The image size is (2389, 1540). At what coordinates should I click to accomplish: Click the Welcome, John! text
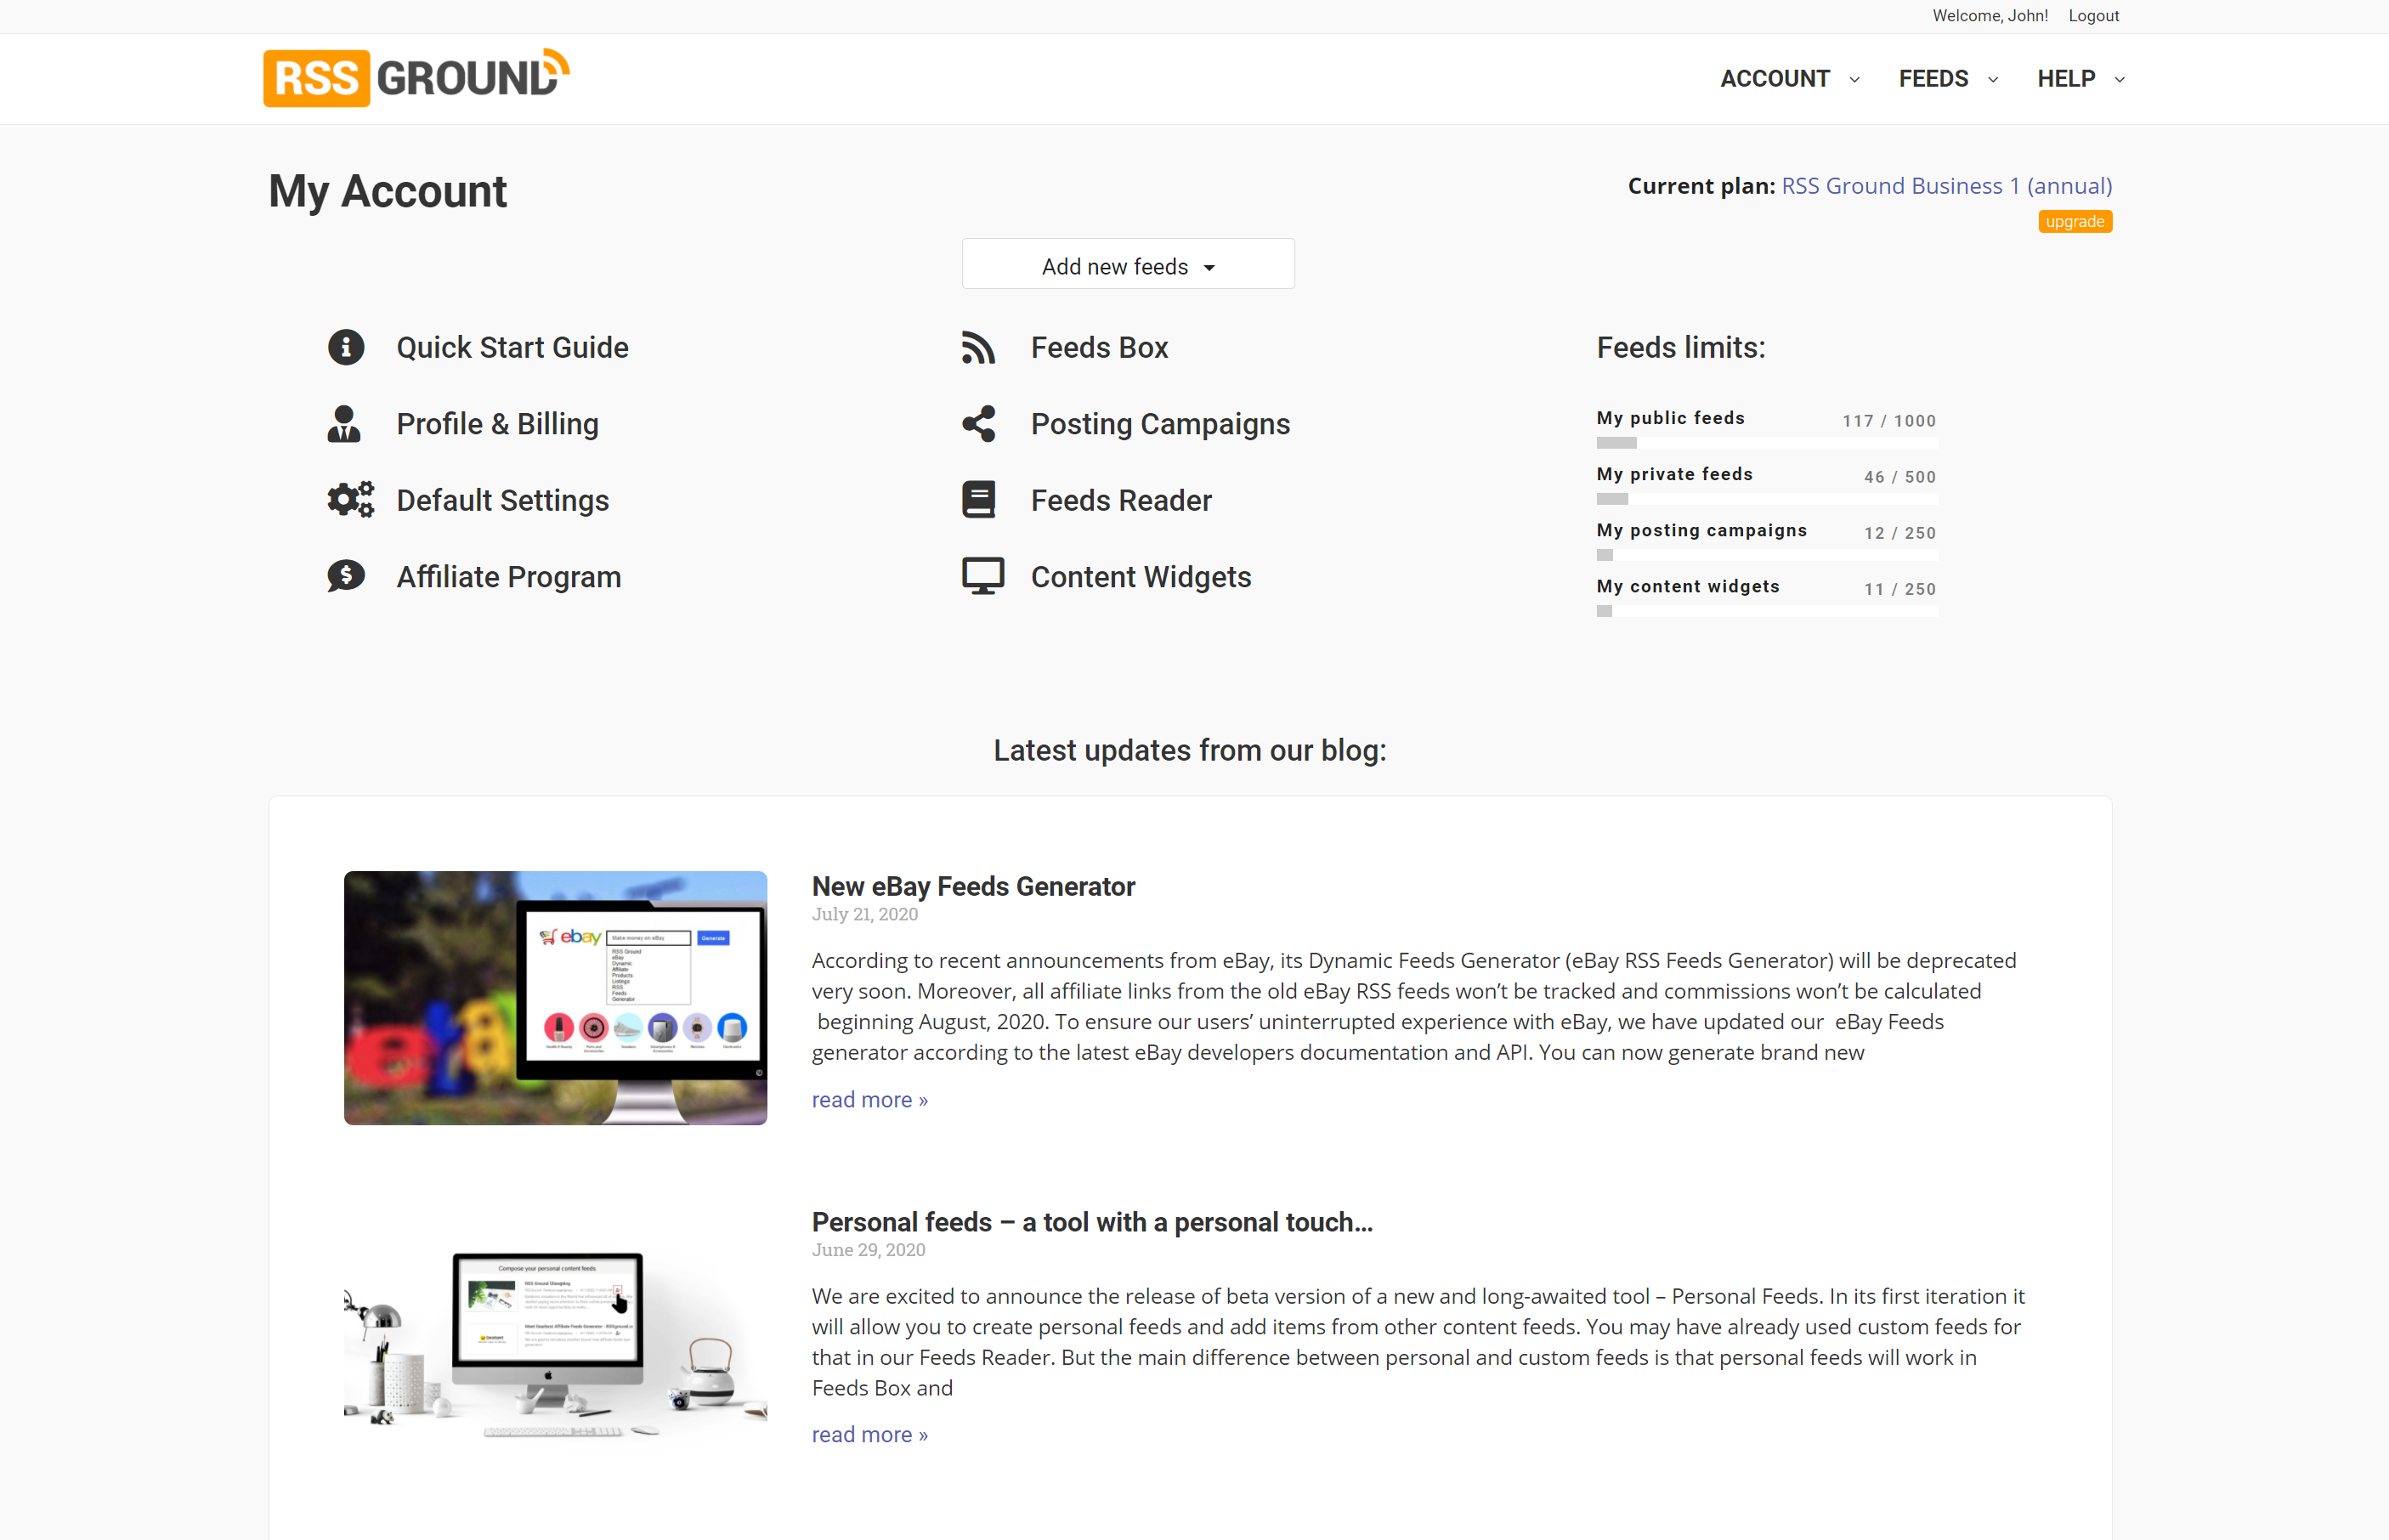(1990, 16)
